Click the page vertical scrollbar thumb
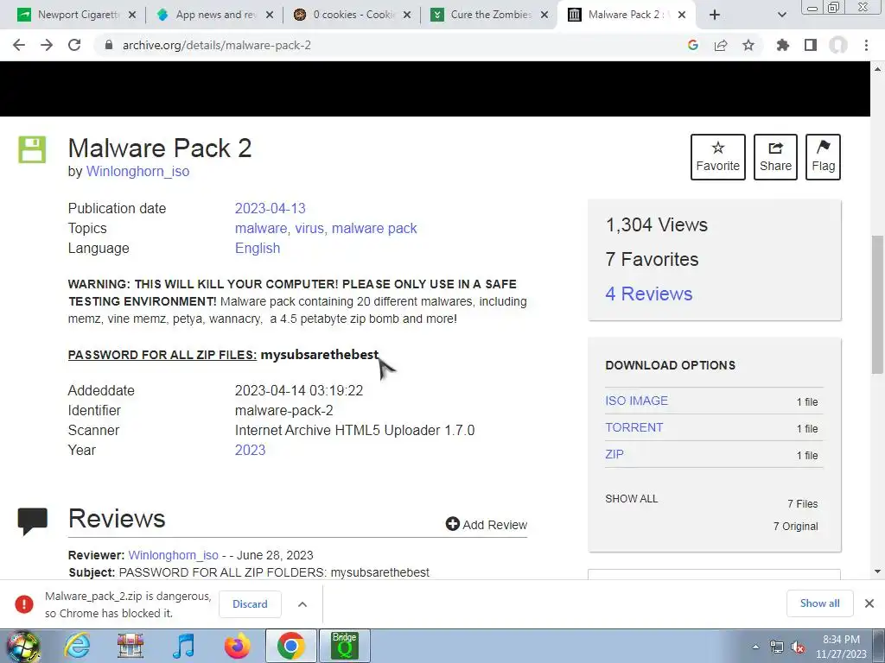Viewport: 885px width, 663px height. [877, 305]
